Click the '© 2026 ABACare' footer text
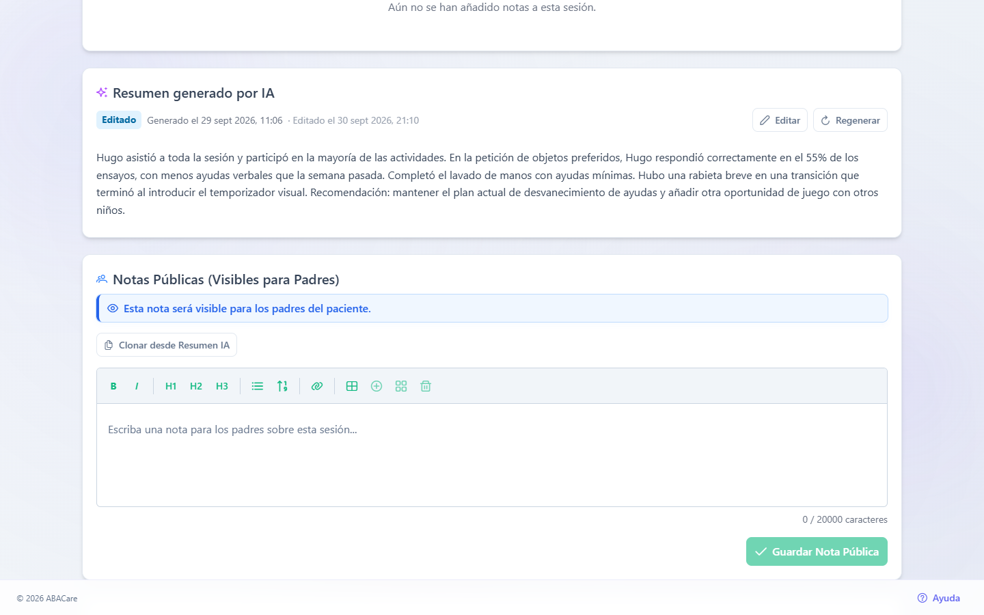The image size is (984, 615). pos(47,599)
